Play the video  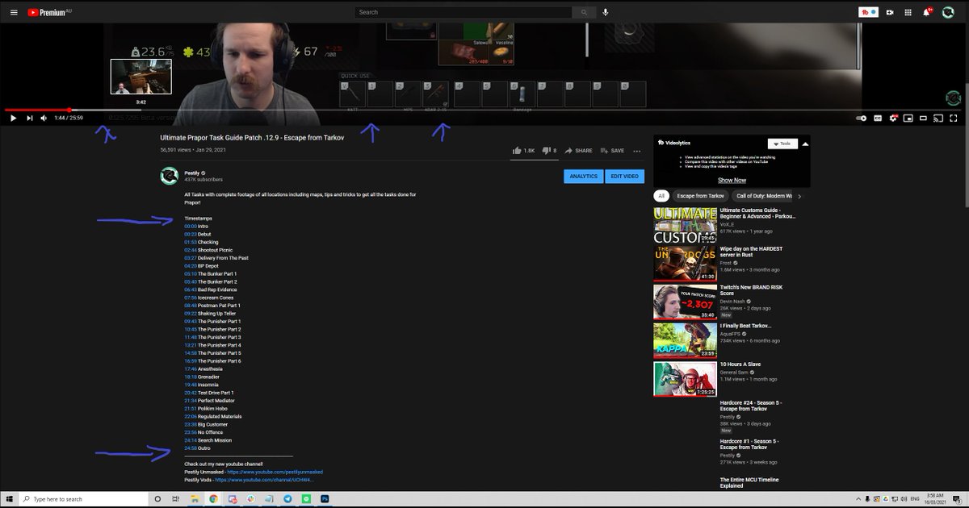13,118
